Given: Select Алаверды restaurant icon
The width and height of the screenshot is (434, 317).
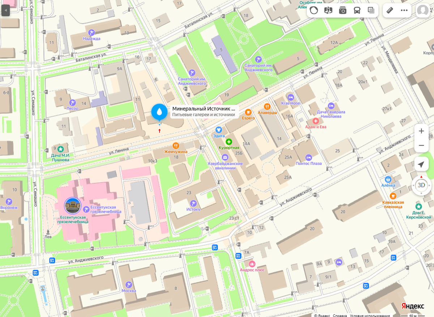Looking at the screenshot, I should pos(267,106).
